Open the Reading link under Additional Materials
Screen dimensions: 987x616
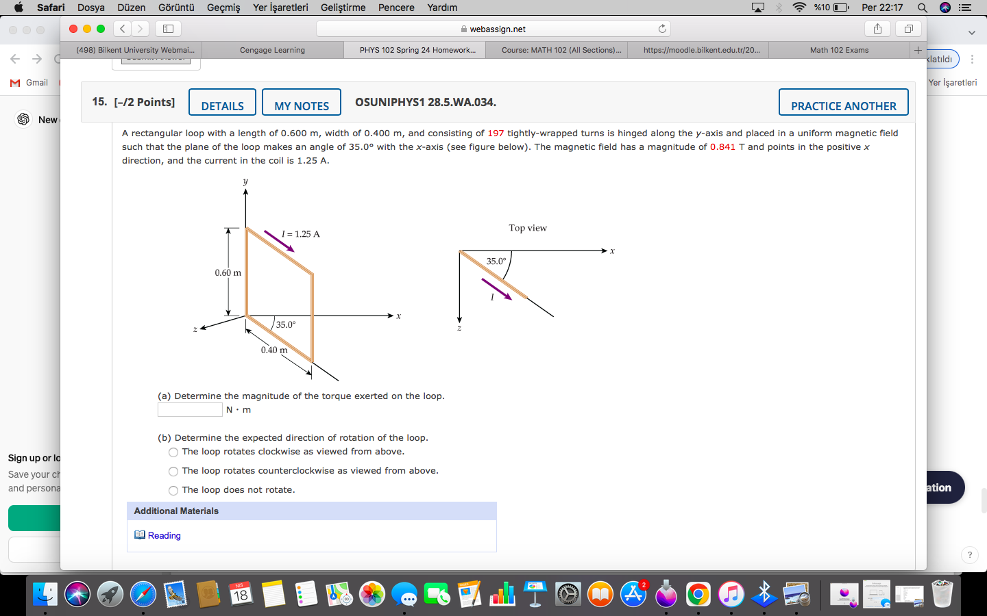tap(162, 535)
